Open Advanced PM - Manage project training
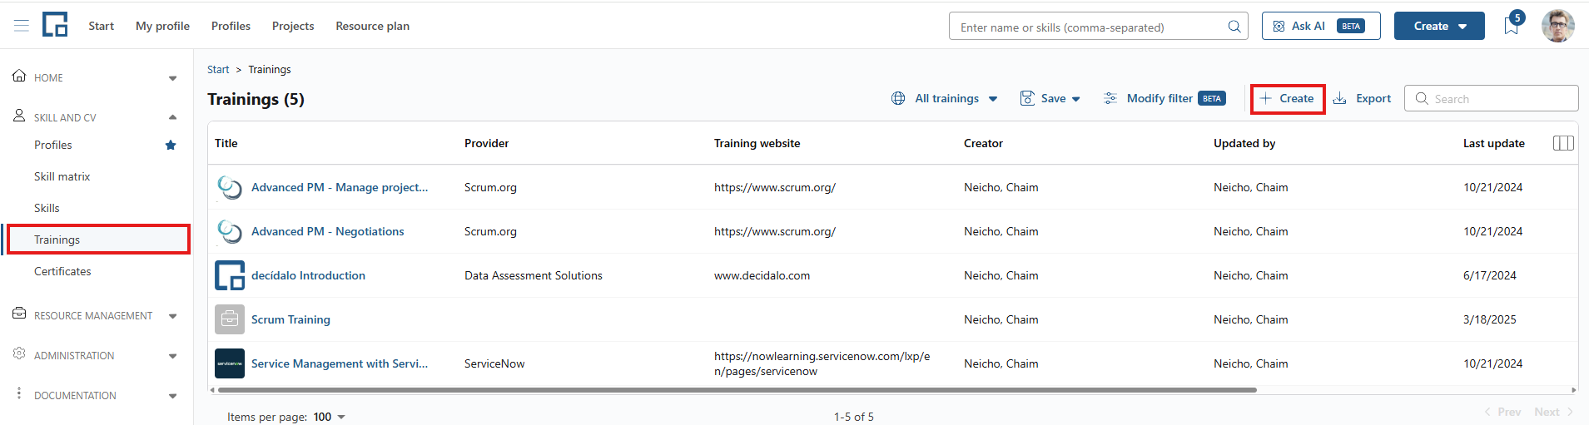1589x425 pixels. (340, 187)
